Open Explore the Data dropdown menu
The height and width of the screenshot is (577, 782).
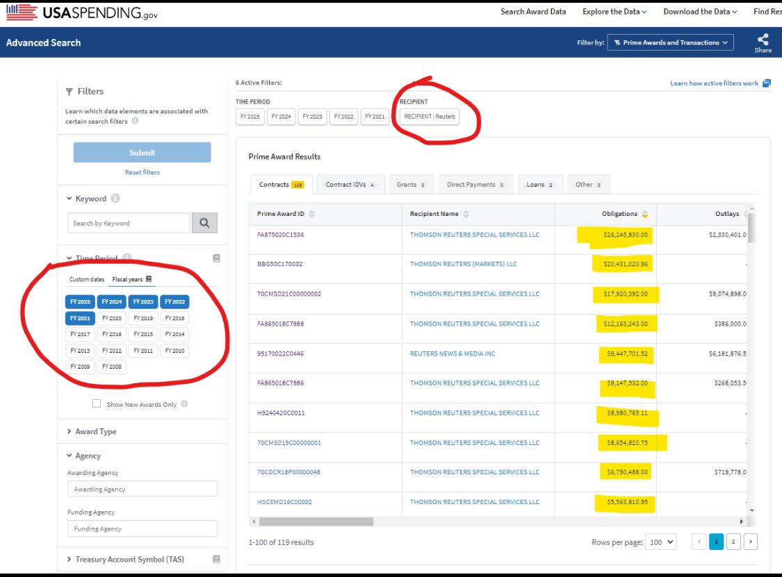(x=614, y=12)
